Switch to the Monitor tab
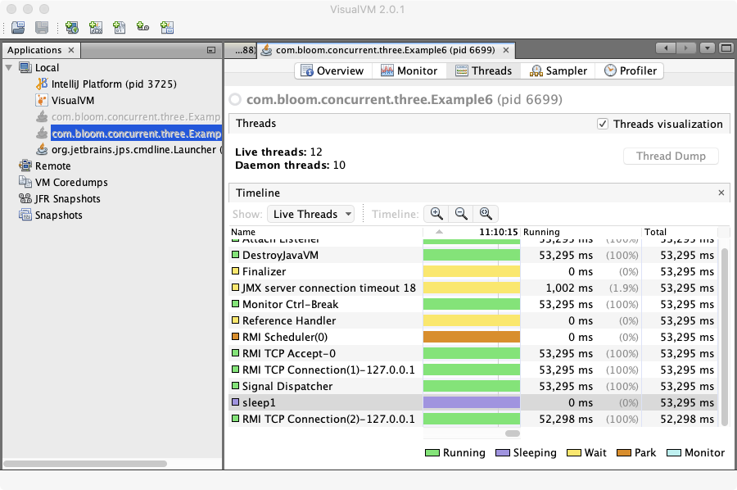Screen dimensions: 737x490 coord(409,71)
